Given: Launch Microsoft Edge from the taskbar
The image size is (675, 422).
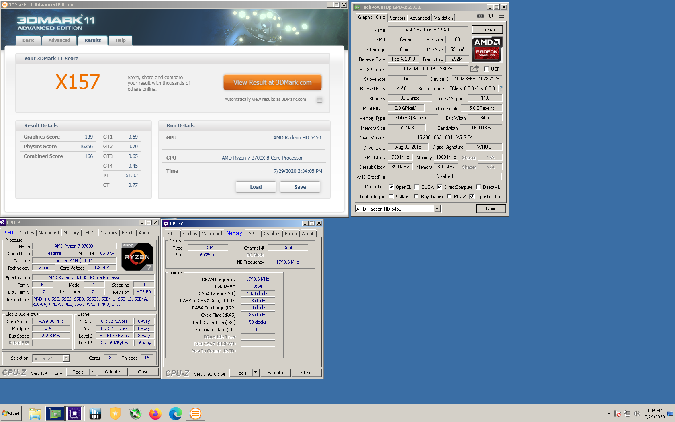Looking at the screenshot, I should pyautogui.click(x=176, y=414).
